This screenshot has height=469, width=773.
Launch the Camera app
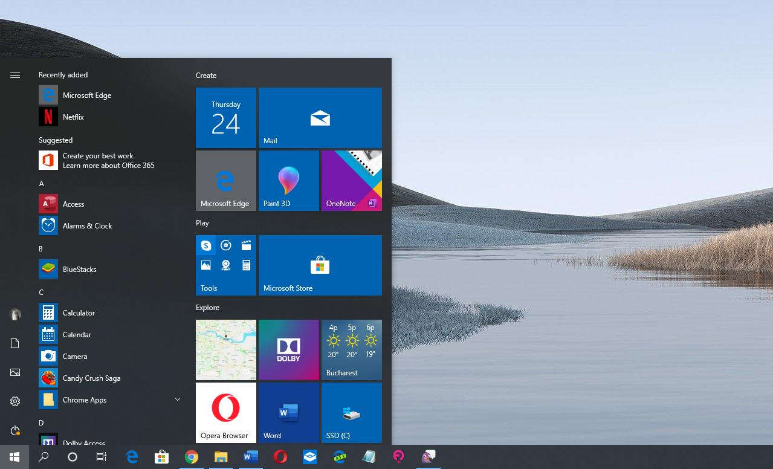[x=110, y=357]
